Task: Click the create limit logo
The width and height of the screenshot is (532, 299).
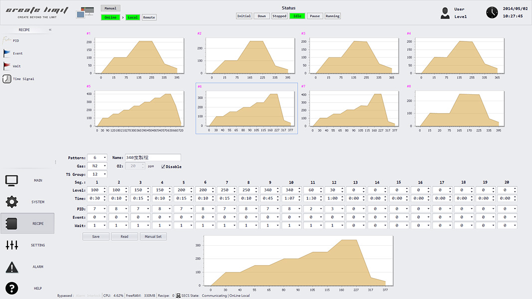Action: coord(37,12)
